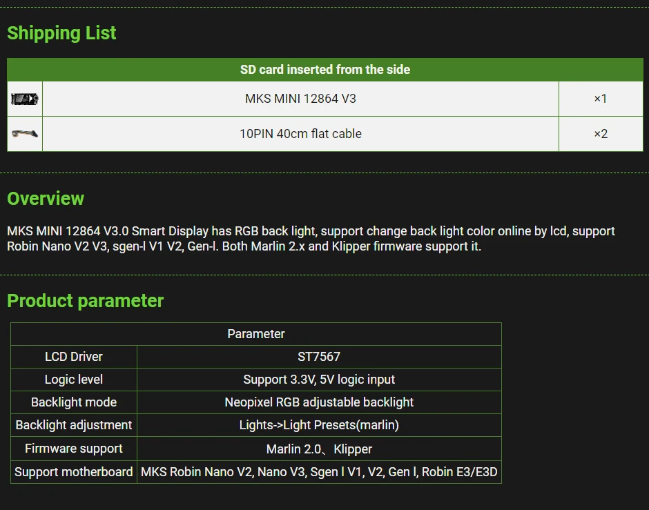The height and width of the screenshot is (510, 649).
Task: Click the Overview heading
Action: pyautogui.click(x=46, y=199)
